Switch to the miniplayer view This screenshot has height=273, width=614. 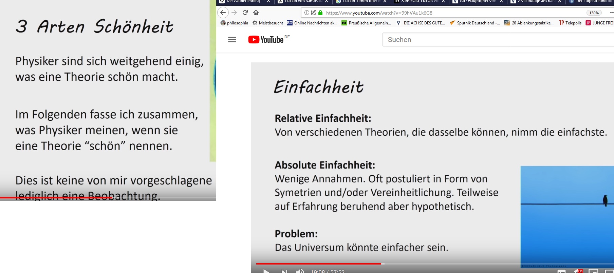pyautogui.click(x=593, y=271)
